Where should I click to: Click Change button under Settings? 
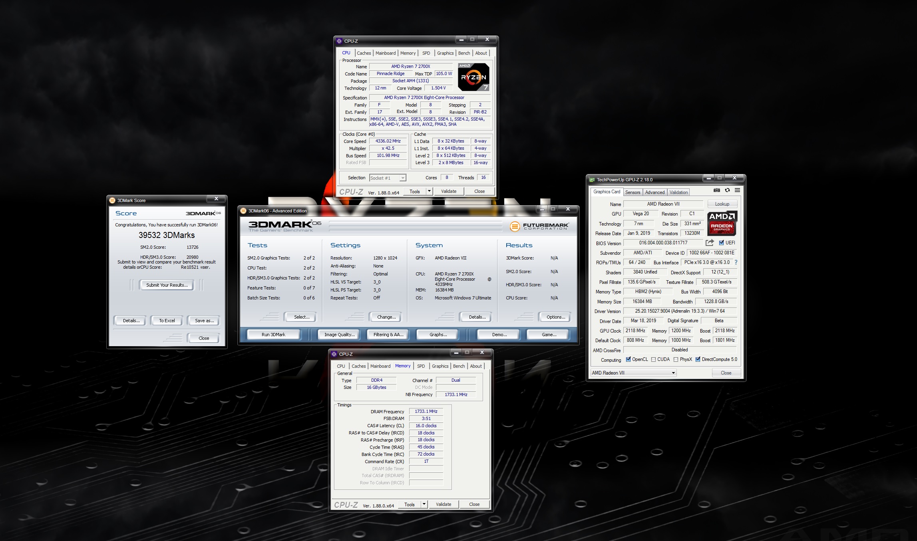click(386, 317)
